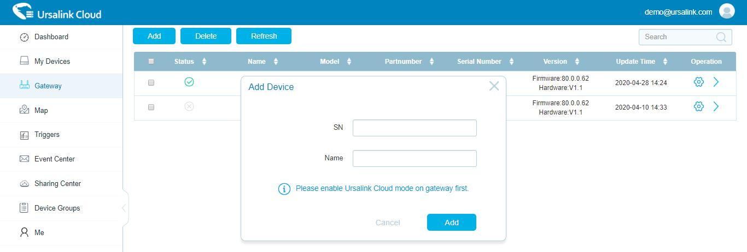
Task: Check the second gateway row checkbox
Action: [151, 107]
